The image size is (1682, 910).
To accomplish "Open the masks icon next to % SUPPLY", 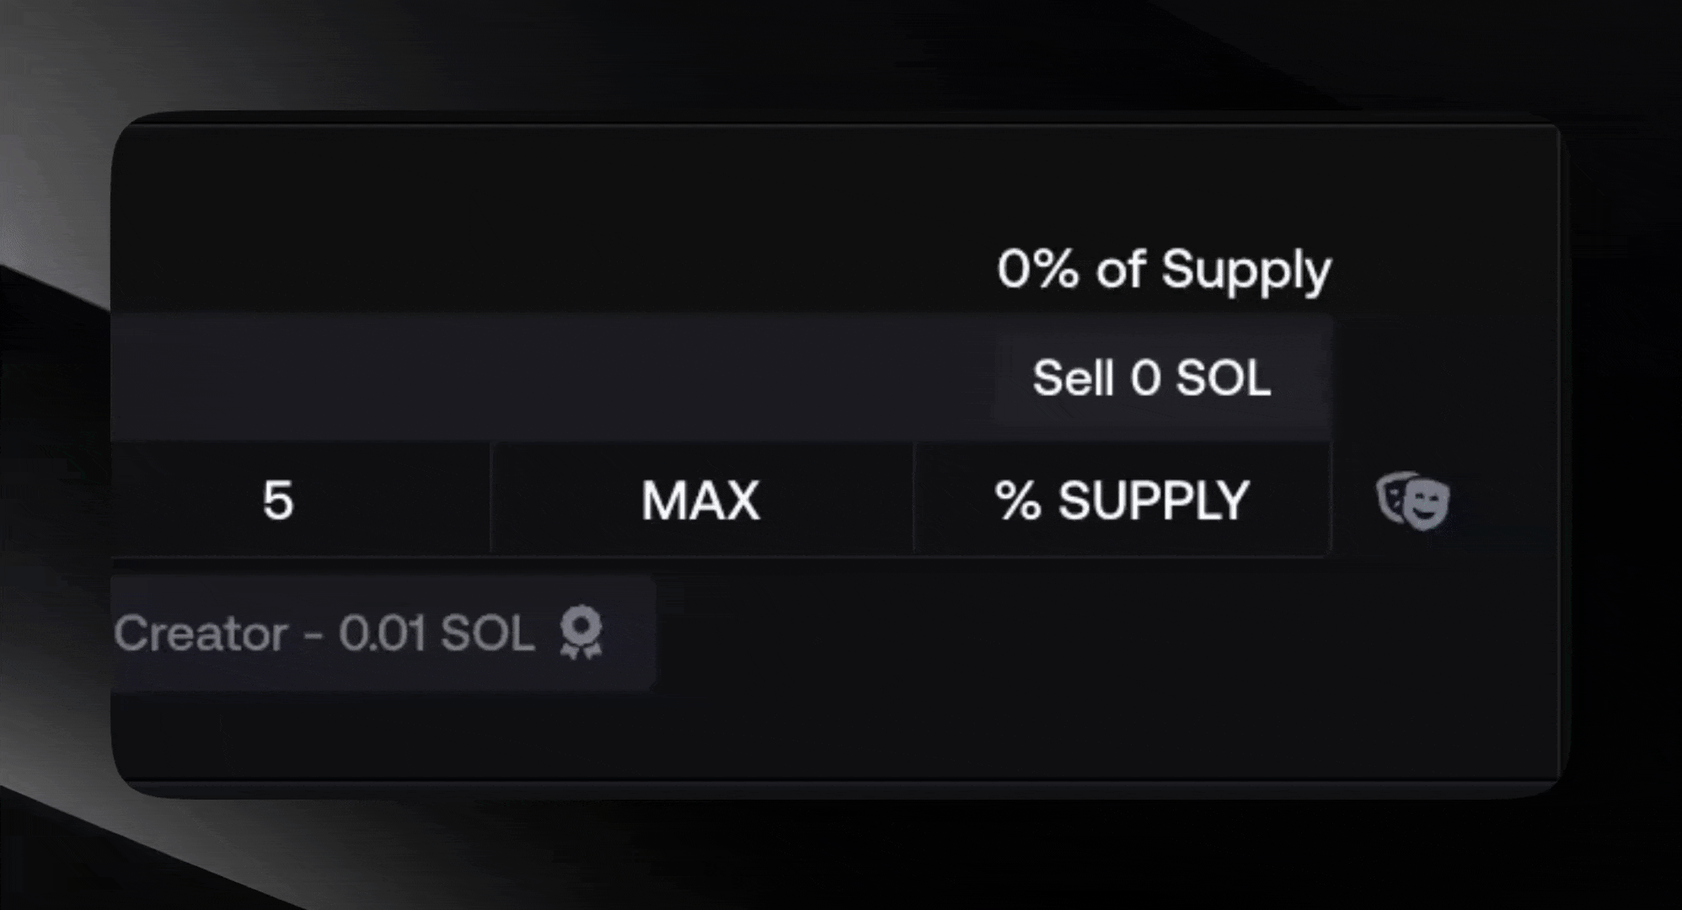I will [1413, 500].
